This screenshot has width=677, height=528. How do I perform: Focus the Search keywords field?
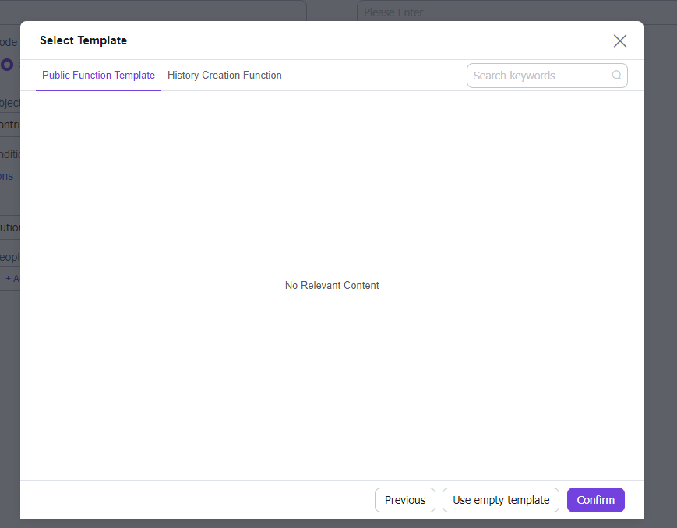(547, 76)
